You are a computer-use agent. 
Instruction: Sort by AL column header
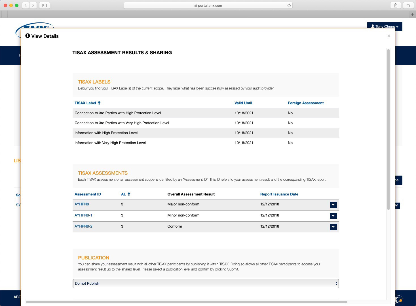[x=123, y=194]
